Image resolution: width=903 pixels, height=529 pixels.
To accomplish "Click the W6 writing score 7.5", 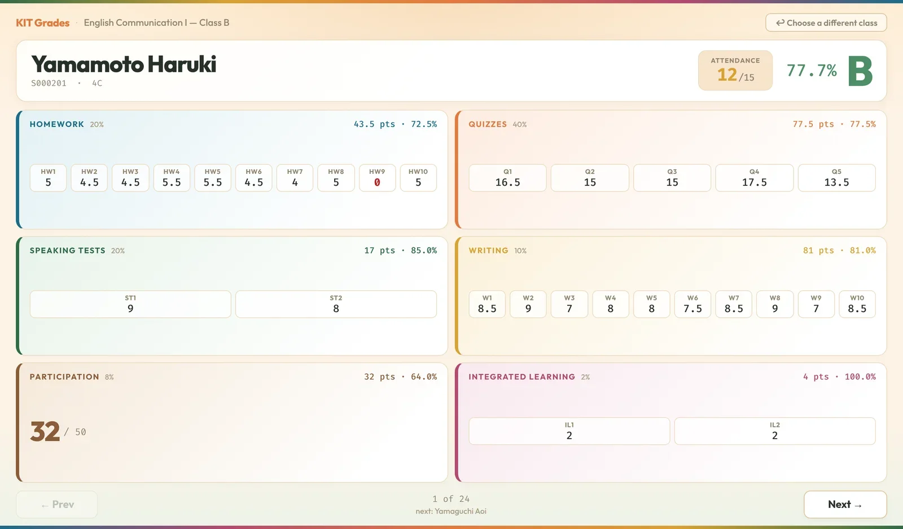I will point(692,304).
